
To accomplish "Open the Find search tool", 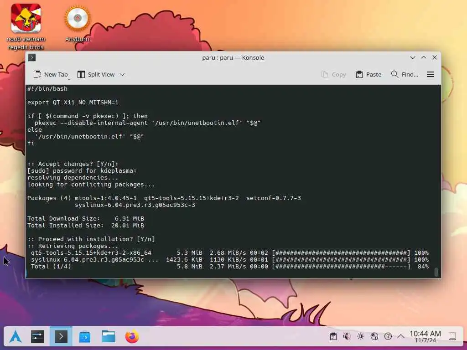I will (405, 74).
